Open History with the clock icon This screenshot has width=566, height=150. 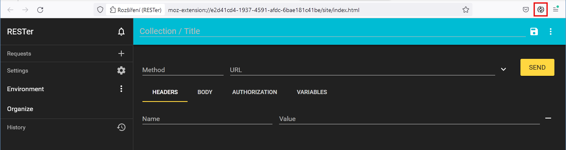click(121, 127)
